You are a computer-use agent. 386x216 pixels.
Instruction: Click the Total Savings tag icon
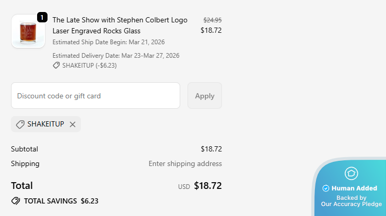coord(16,201)
